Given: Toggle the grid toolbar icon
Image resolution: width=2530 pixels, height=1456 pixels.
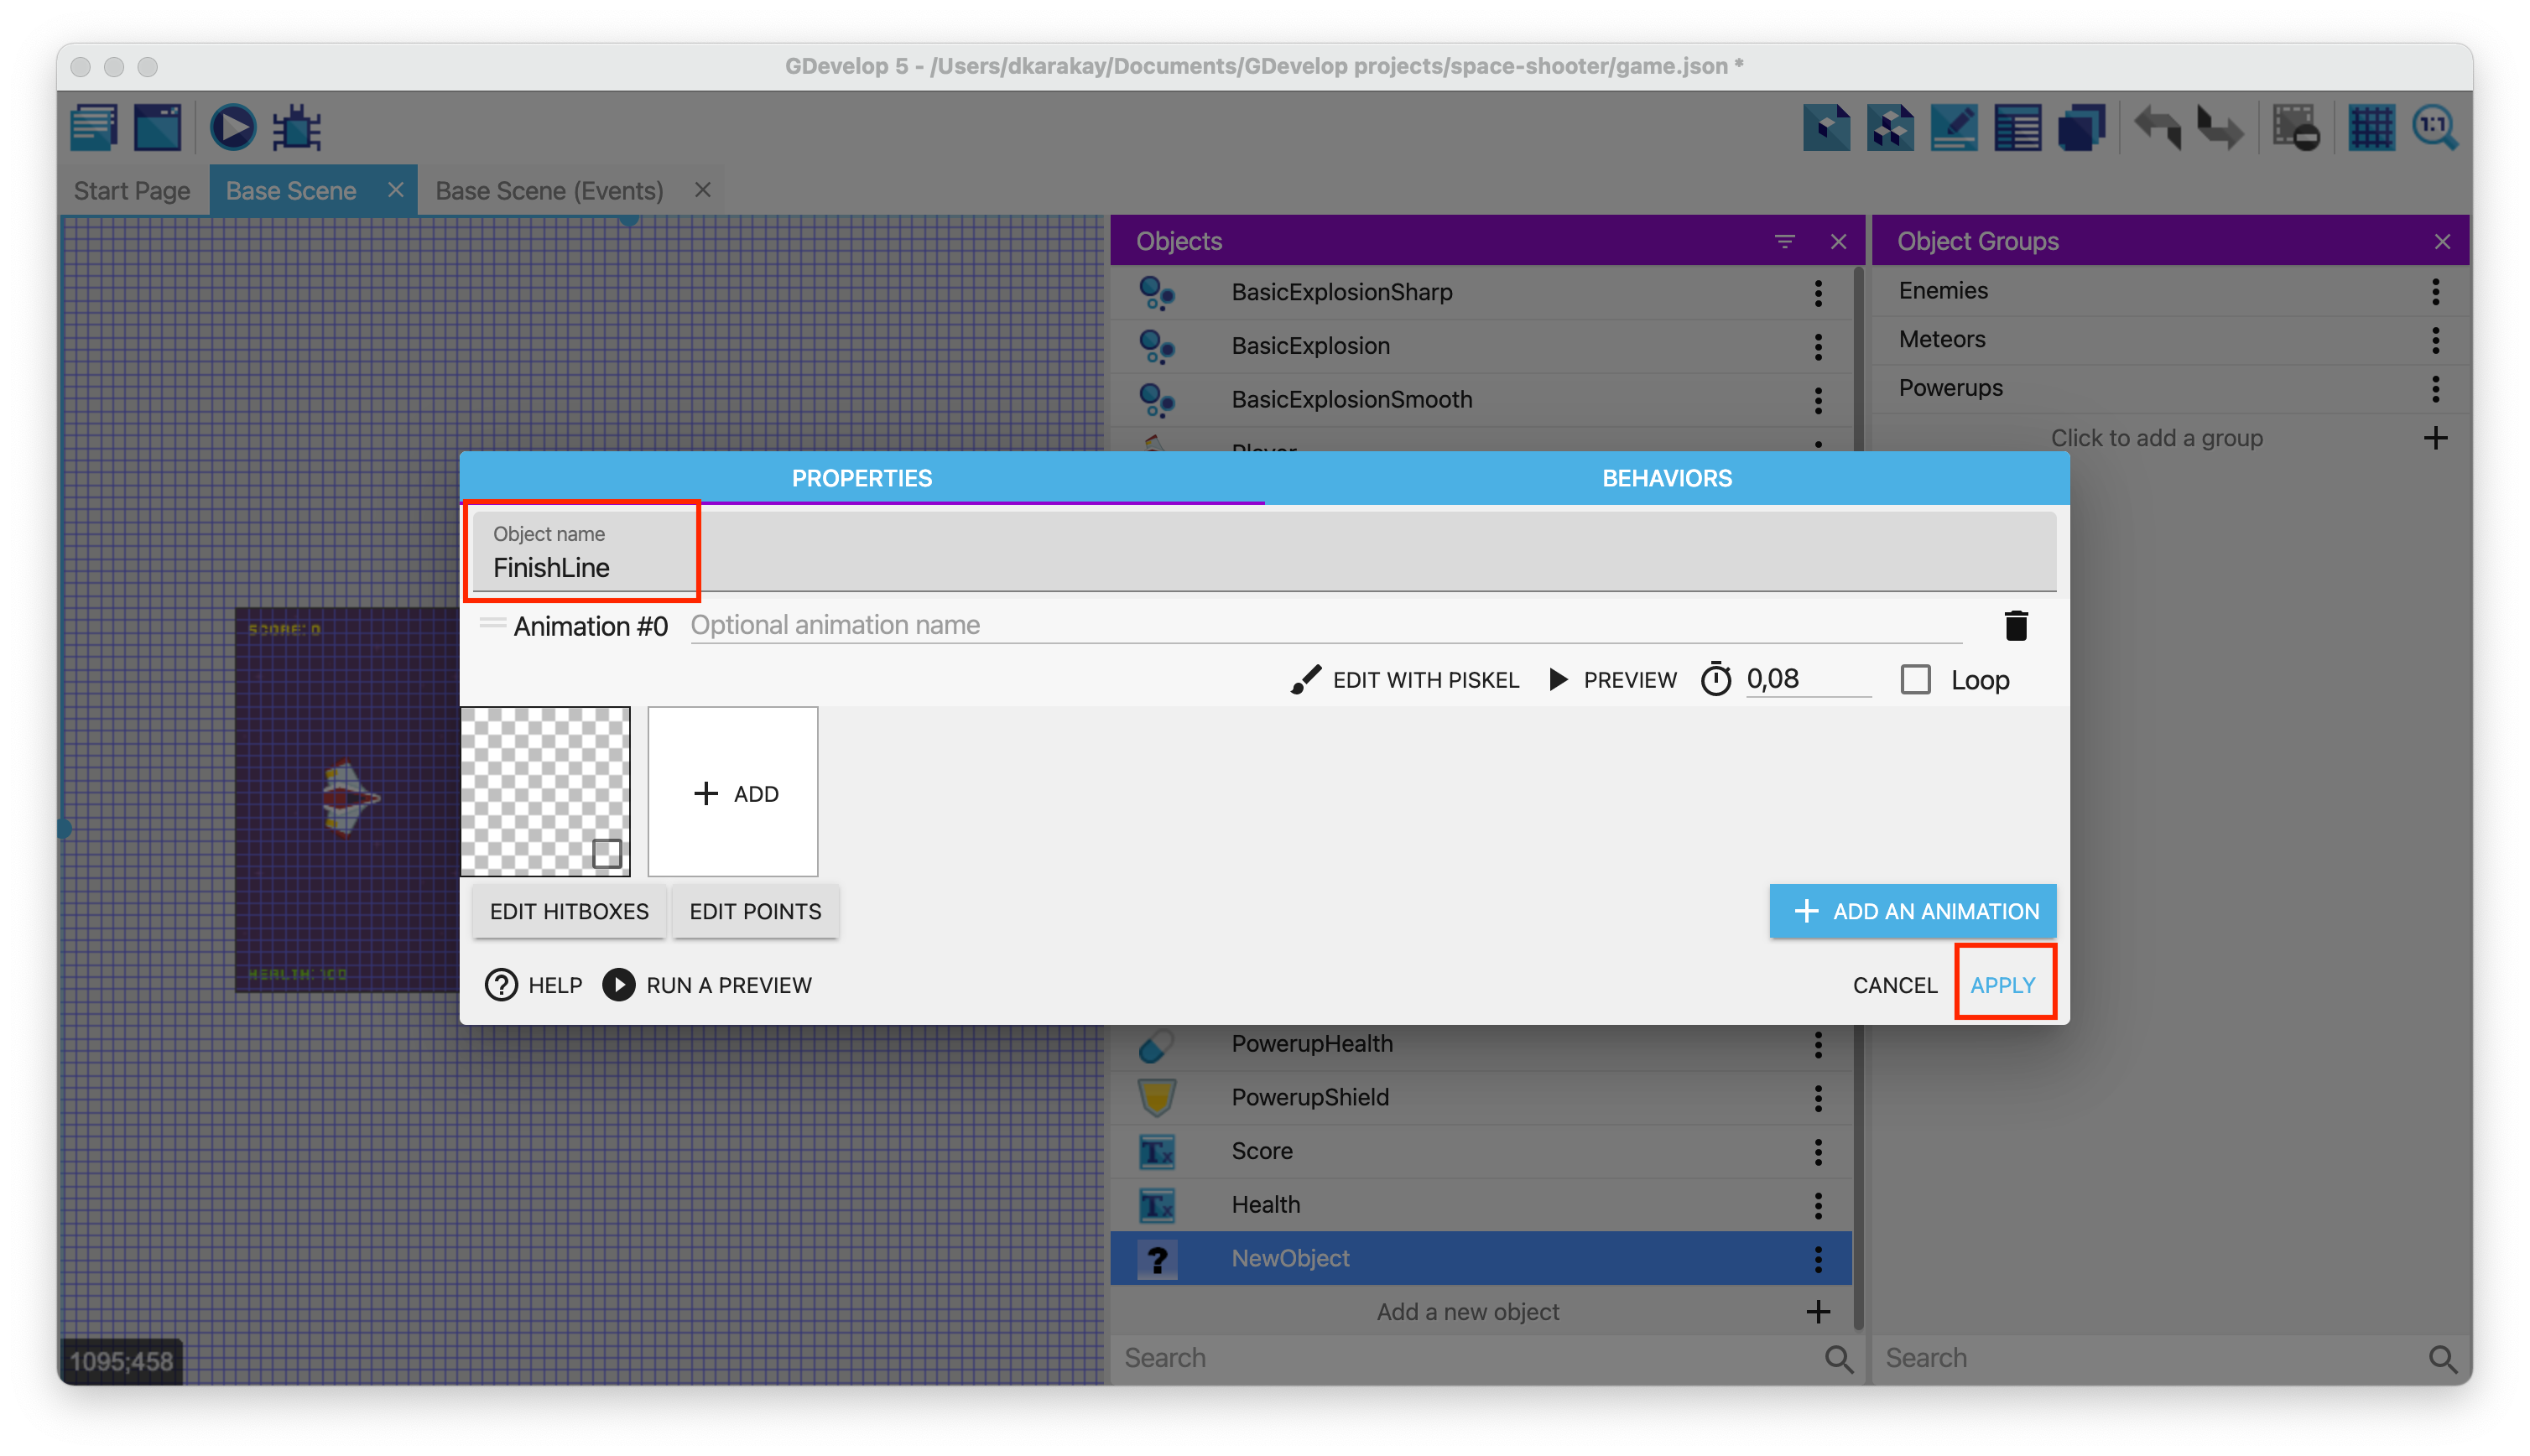Looking at the screenshot, I should coord(2371,128).
